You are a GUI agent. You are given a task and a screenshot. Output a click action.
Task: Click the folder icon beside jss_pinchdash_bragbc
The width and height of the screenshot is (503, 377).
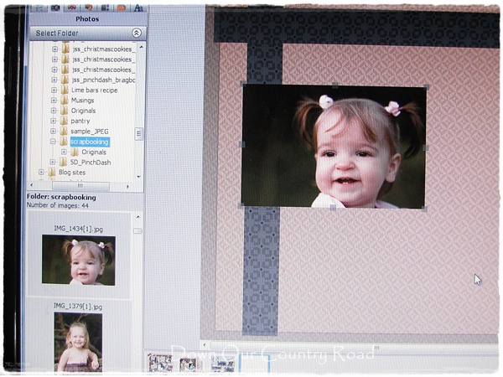65,80
